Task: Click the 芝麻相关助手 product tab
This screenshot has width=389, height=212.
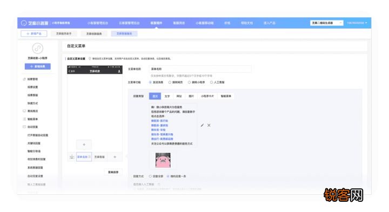Action: pos(64,33)
